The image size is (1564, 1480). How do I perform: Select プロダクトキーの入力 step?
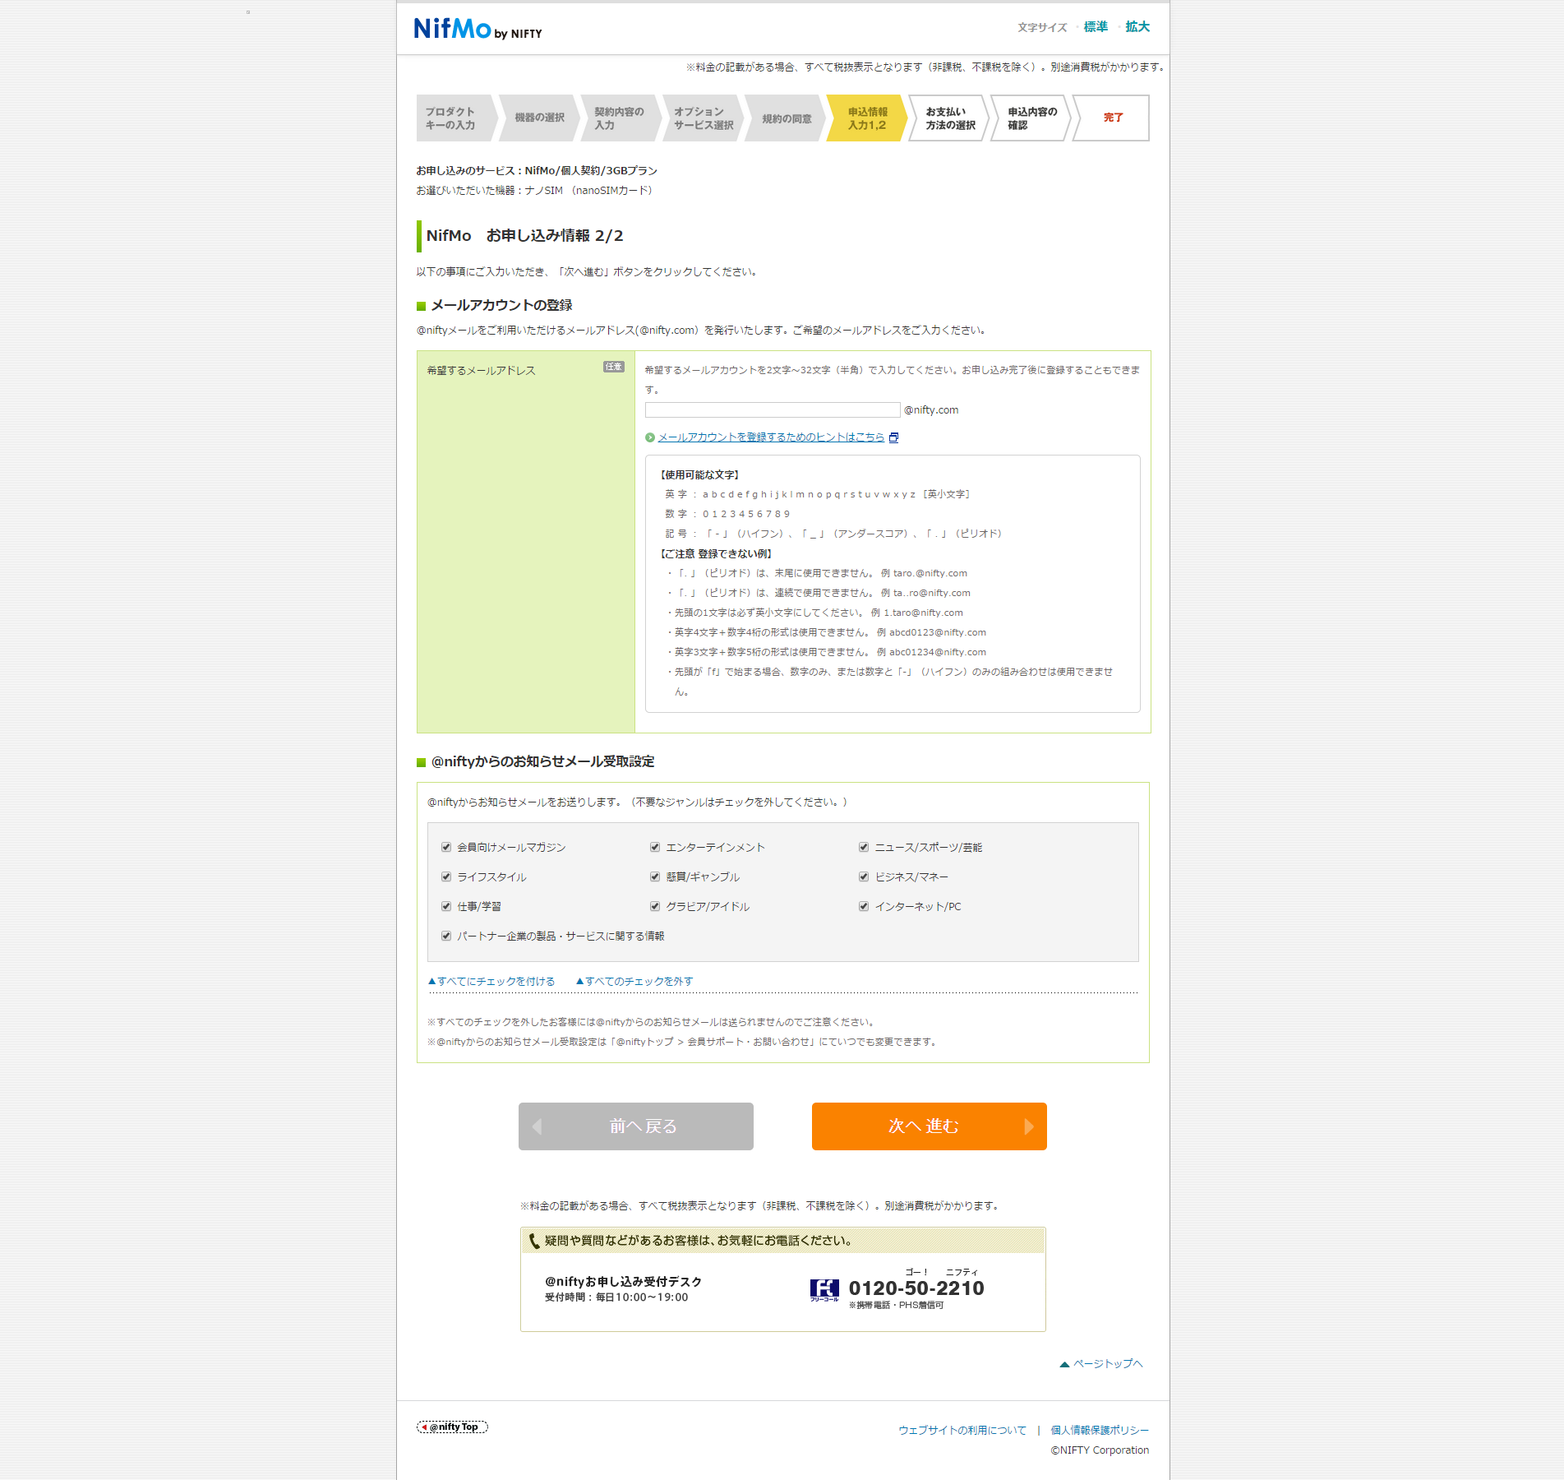point(456,118)
